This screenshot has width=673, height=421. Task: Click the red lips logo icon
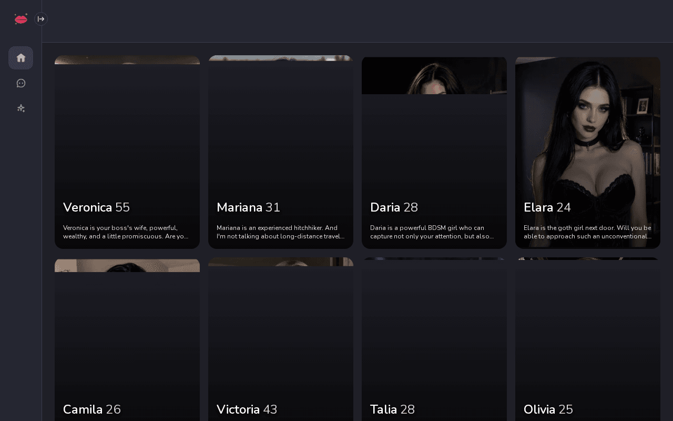pos(21,19)
